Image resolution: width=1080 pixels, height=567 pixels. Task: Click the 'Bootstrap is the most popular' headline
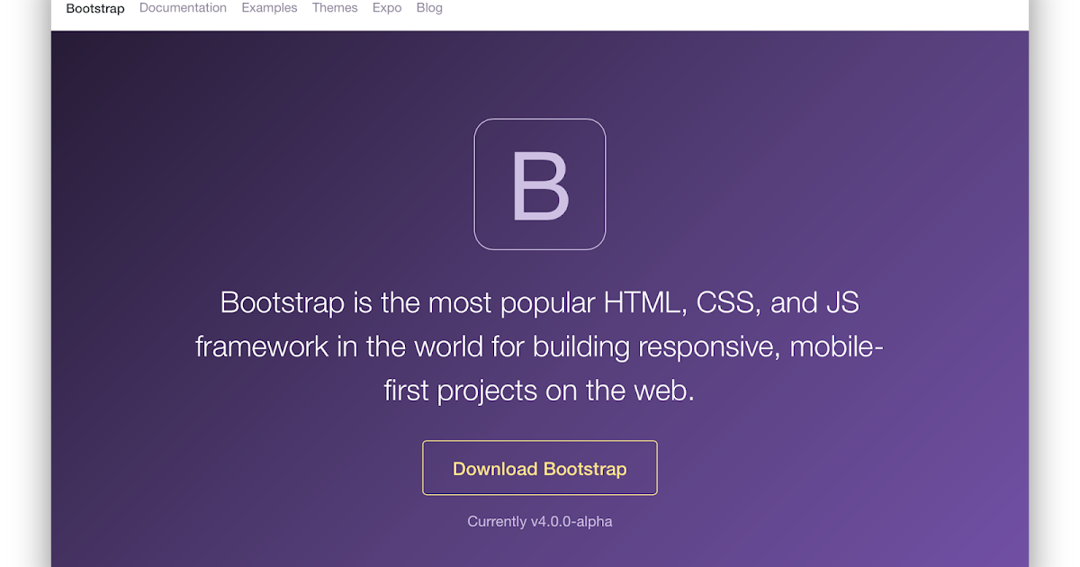click(x=540, y=346)
